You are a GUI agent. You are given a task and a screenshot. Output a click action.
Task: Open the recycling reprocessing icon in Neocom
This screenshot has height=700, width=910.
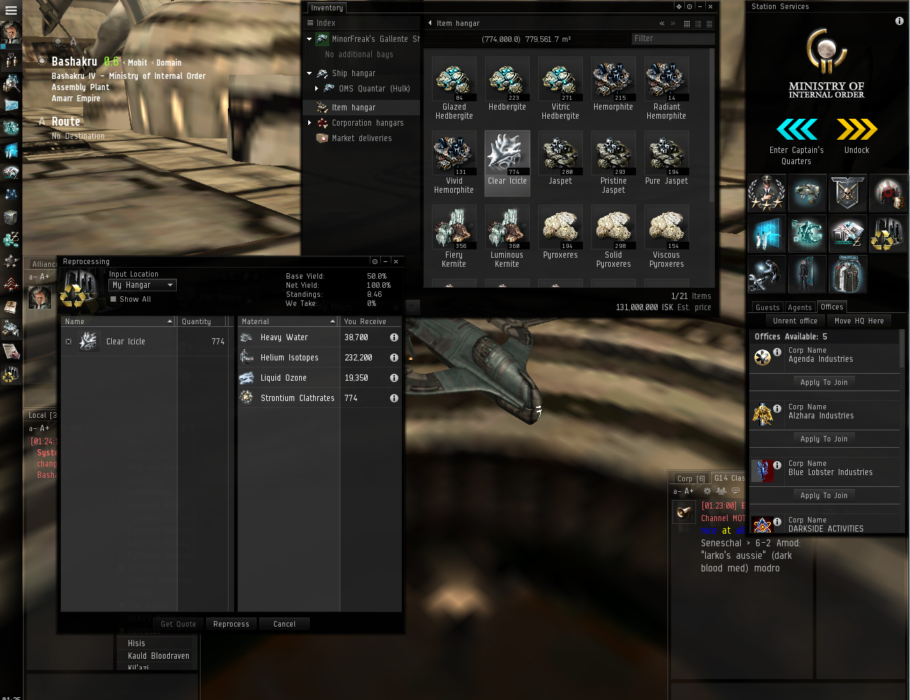tap(10, 375)
